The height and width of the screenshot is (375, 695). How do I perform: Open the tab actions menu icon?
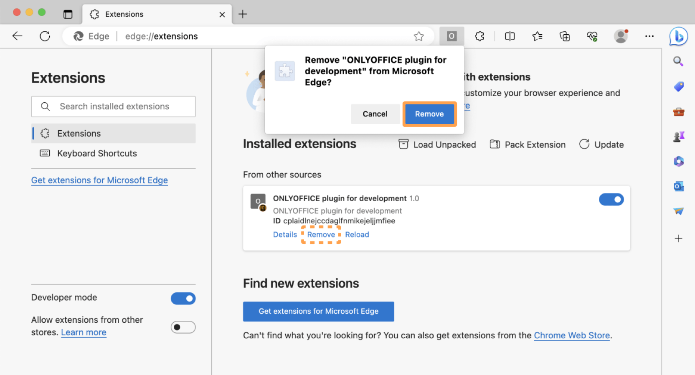(x=68, y=14)
